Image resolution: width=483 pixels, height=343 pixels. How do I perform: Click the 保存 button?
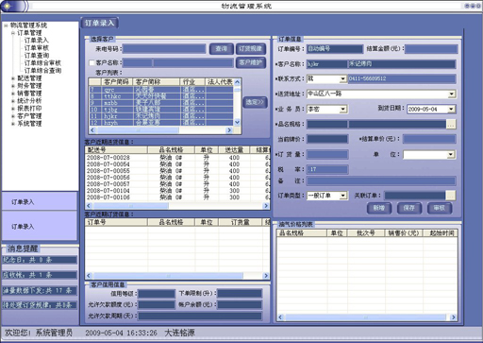409,208
